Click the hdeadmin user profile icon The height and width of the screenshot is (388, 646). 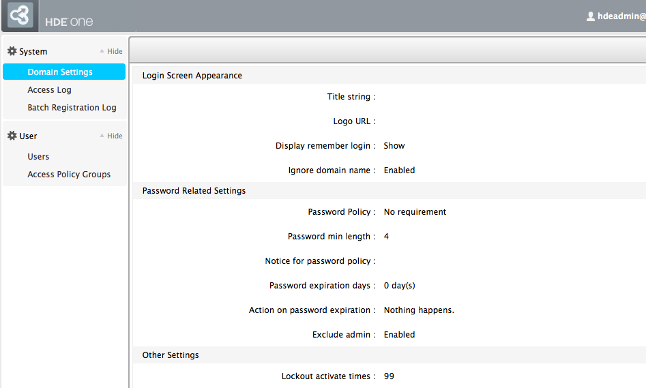click(x=590, y=16)
